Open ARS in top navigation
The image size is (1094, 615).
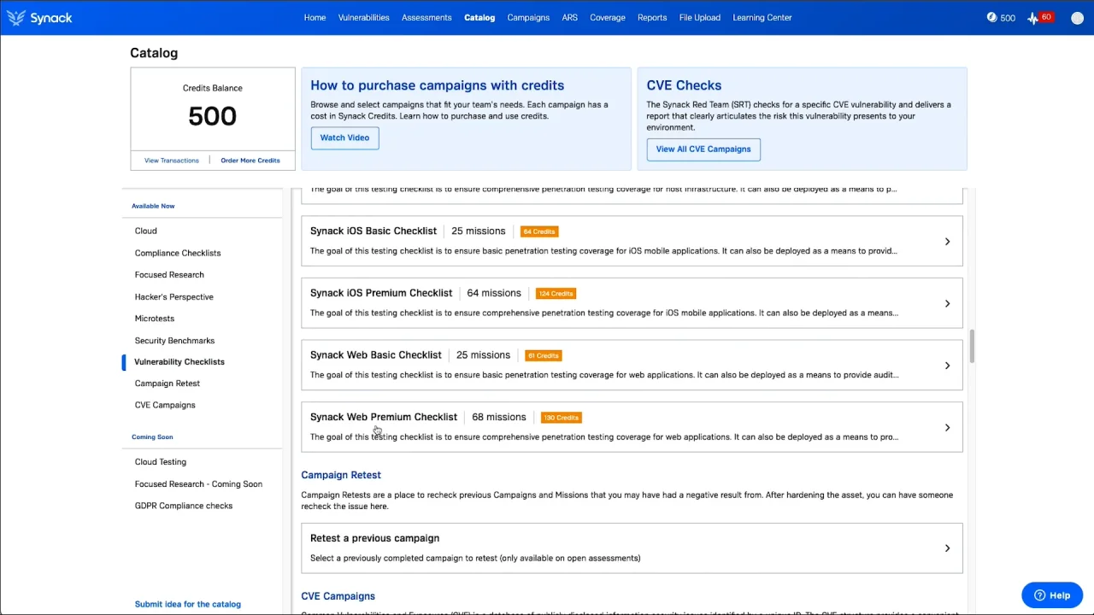coord(570,17)
